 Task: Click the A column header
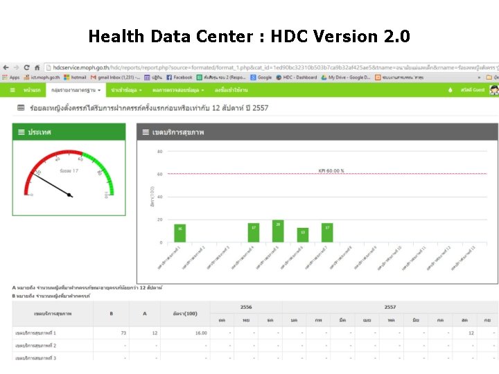coord(145,314)
